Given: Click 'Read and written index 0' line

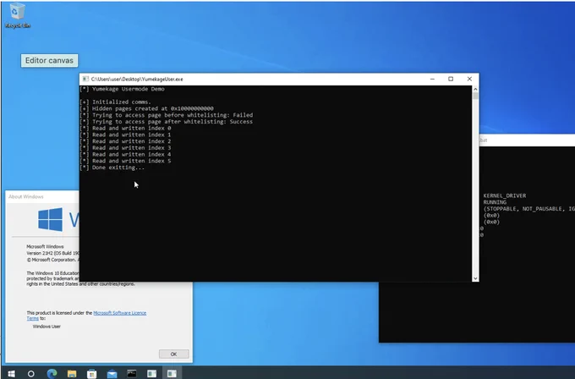Looking at the screenshot, I should 125,129.
